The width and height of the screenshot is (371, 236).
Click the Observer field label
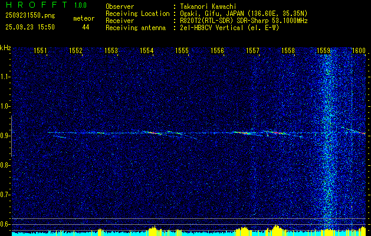120,6
